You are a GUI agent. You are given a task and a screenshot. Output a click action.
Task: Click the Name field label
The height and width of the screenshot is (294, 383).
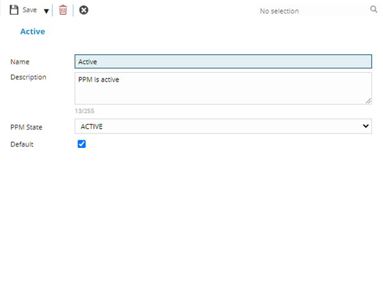click(x=20, y=62)
